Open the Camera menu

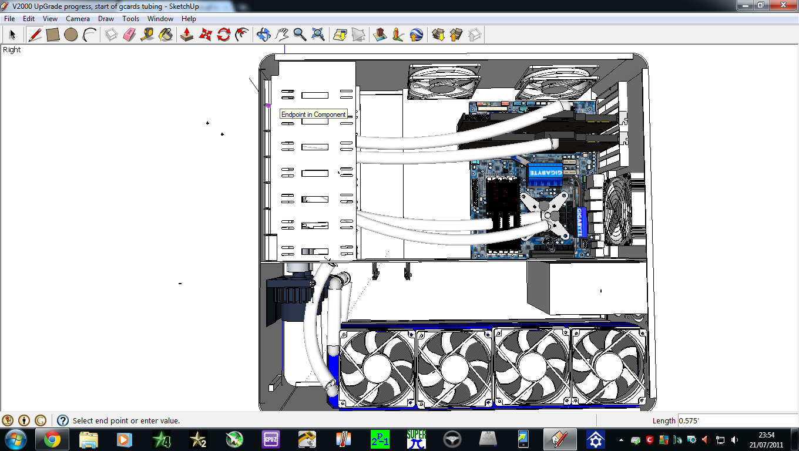click(78, 19)
